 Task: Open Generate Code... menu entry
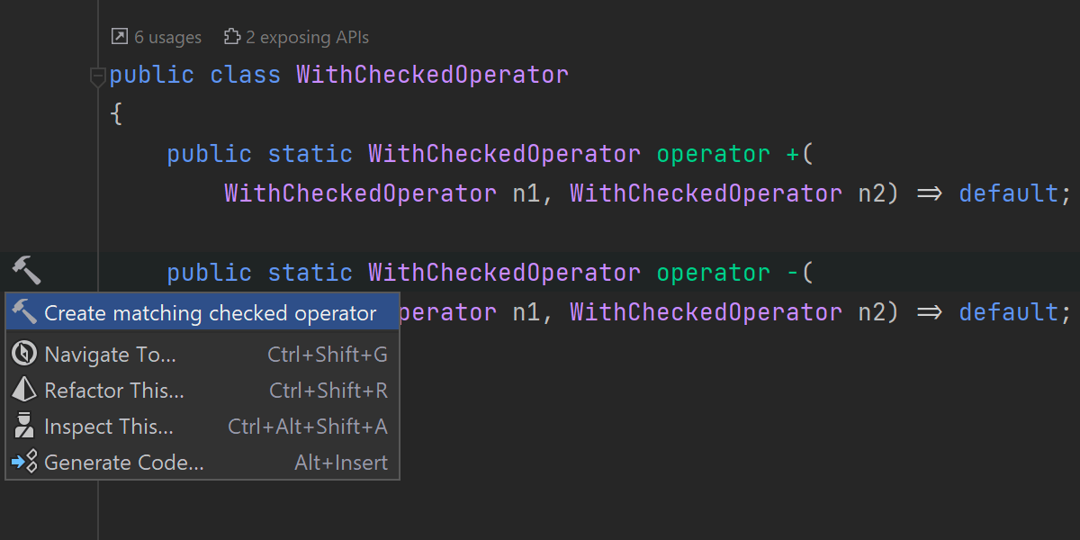tap(124, 463)
